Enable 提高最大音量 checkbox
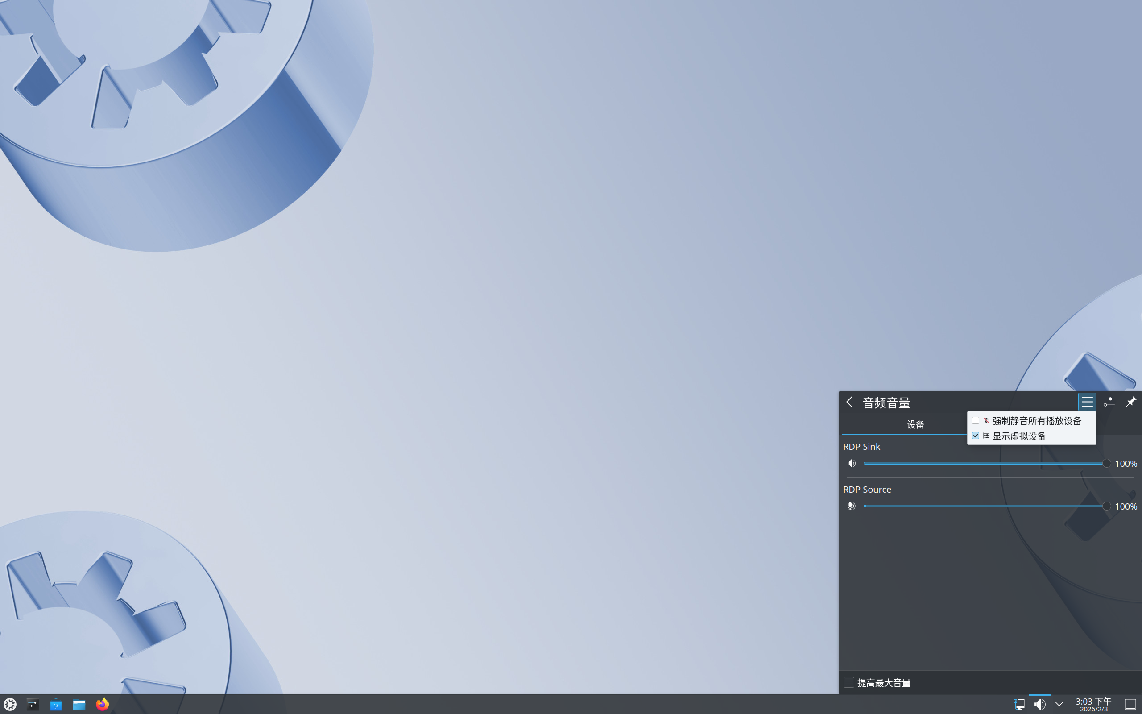1142x714 pixels. point(848,682)
